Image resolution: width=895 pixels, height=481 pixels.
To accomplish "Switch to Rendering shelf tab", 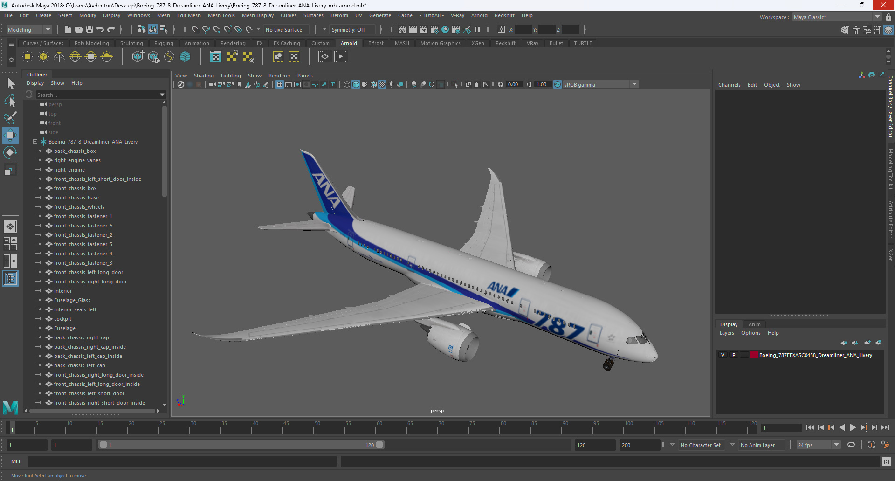I will pyautogui.click(x=233, y=43).
